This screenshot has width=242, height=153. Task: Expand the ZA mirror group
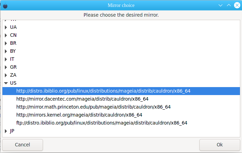point(6,75)
